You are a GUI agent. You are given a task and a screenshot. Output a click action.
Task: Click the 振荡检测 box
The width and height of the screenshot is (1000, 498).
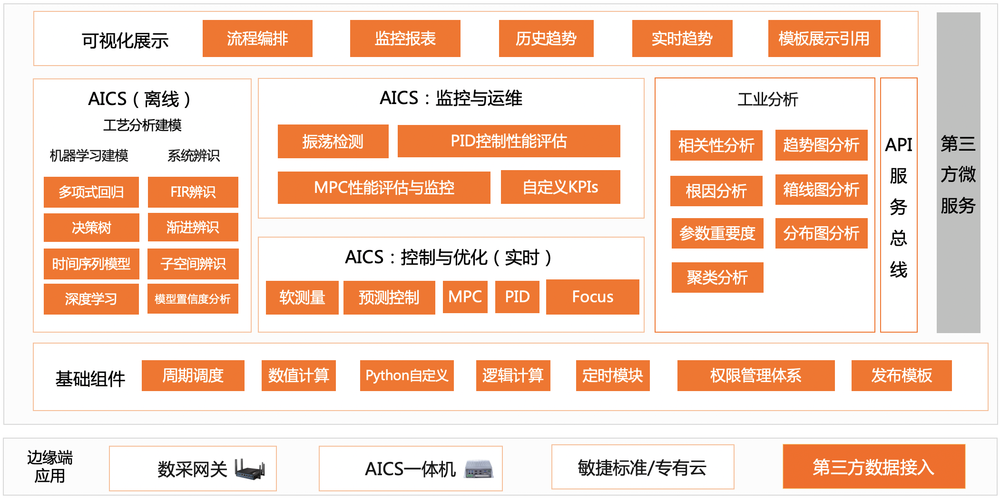(333, 141)
